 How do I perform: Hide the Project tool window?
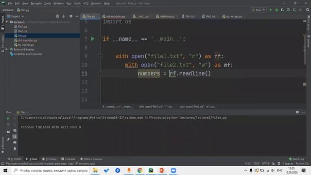(77, 16)
